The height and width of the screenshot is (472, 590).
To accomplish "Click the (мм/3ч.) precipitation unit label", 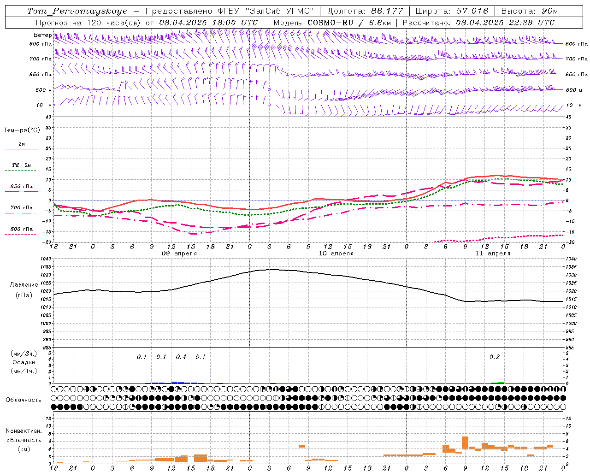I will 24,354.
